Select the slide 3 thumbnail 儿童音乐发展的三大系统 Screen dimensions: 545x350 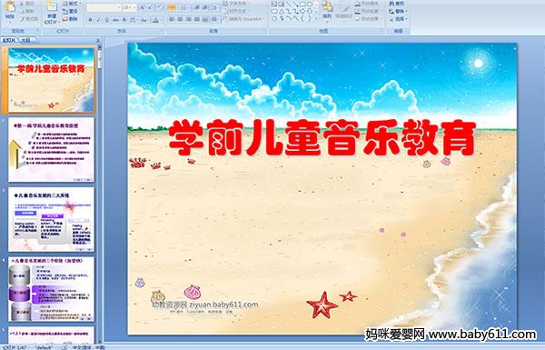pyautogui.click(x=51, y=219)
